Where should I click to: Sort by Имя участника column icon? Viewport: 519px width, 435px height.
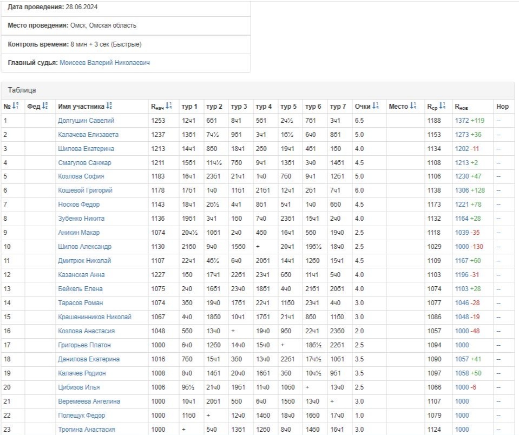point(109,107)
